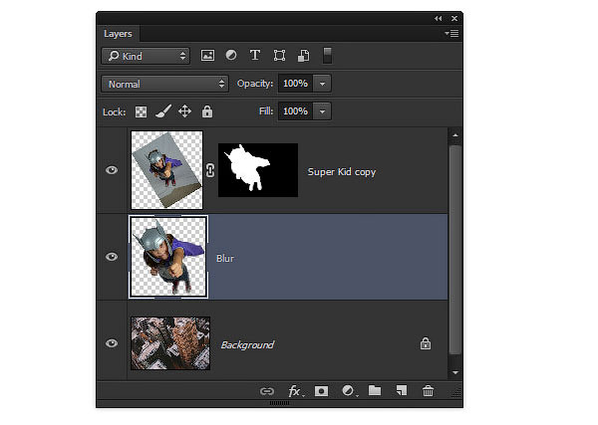Open the Fill slider arrow
Image resolution: width=598 pixels, height=425 pixels.
[x=322, y=111]
